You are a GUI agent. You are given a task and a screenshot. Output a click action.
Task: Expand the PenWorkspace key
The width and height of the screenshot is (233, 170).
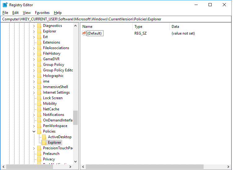coord(34,126)
